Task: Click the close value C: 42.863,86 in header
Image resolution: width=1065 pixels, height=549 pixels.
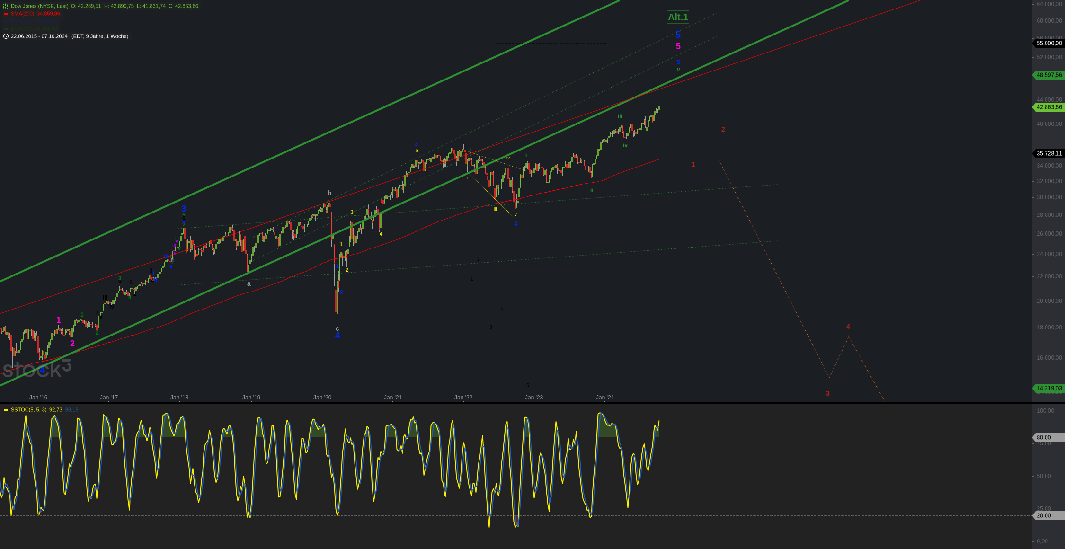Action: pos(184,6)
